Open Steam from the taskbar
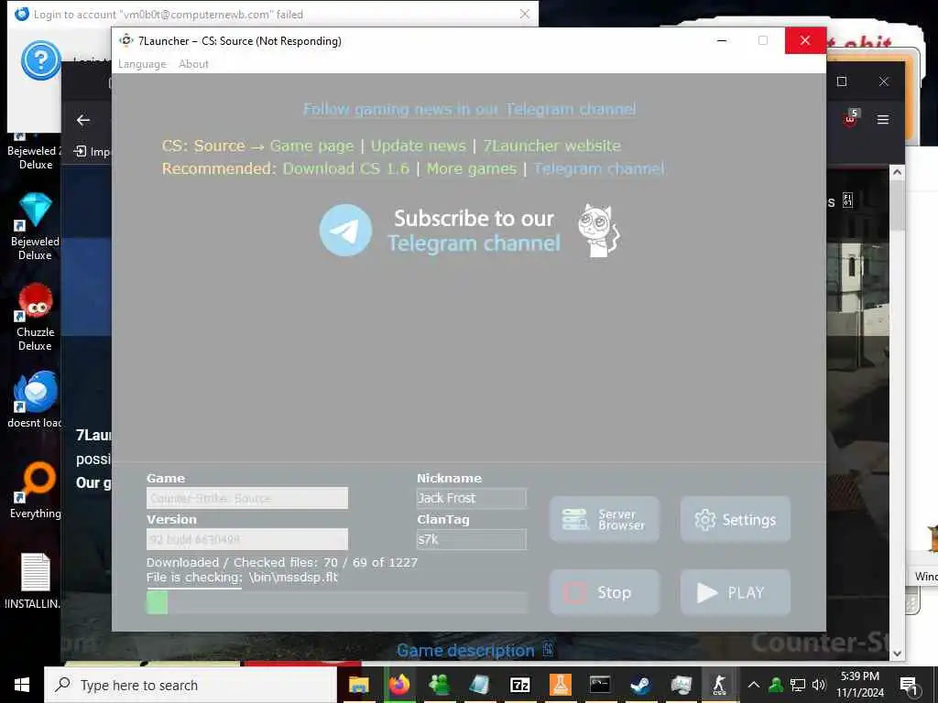The height and width of the screenshot is (703, 938). (x=640, y=685)
